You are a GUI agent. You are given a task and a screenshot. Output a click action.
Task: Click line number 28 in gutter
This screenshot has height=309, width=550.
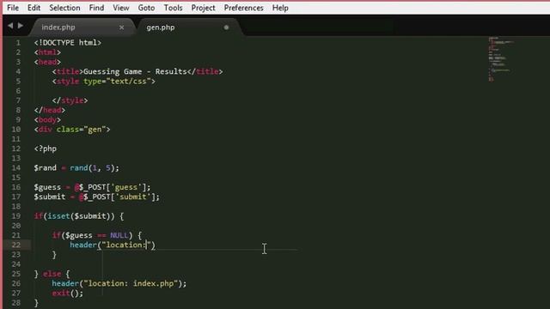pos(16,303)
